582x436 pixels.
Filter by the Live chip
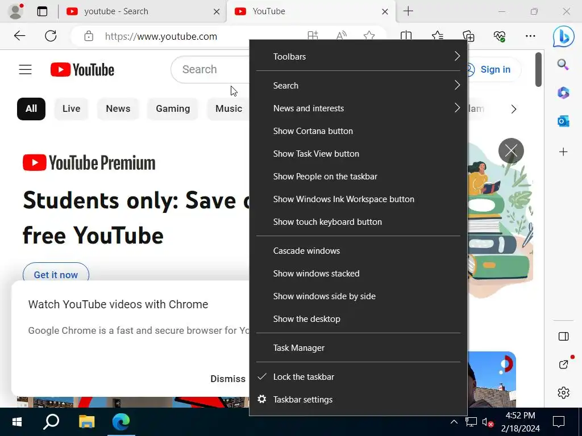point(71,108)
